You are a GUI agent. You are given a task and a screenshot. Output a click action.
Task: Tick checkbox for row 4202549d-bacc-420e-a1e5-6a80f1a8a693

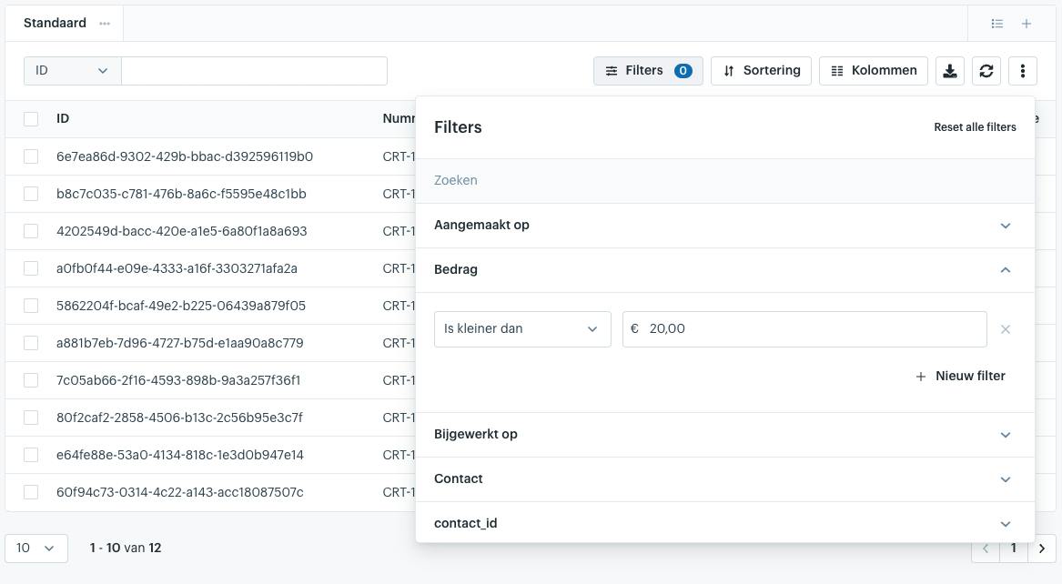pos(31,231)
